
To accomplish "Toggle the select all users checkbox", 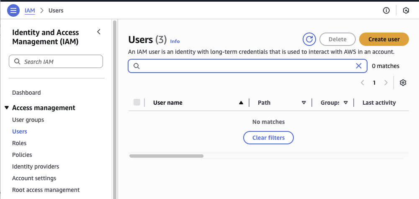I will [137, 103].
